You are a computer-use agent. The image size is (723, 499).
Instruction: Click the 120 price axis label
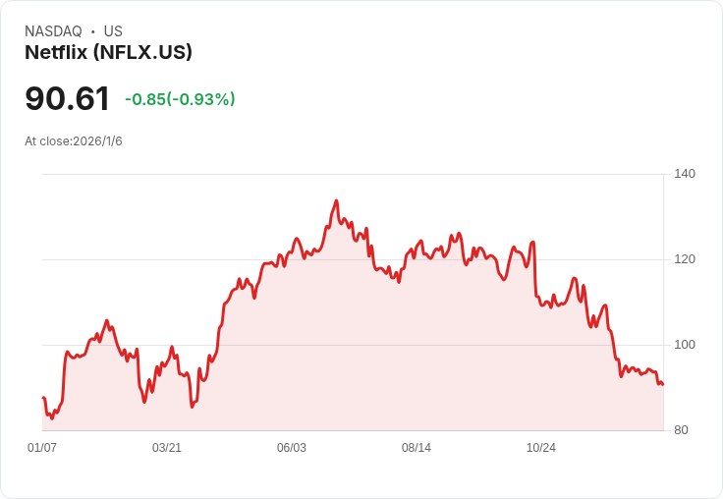click(685, 259)
